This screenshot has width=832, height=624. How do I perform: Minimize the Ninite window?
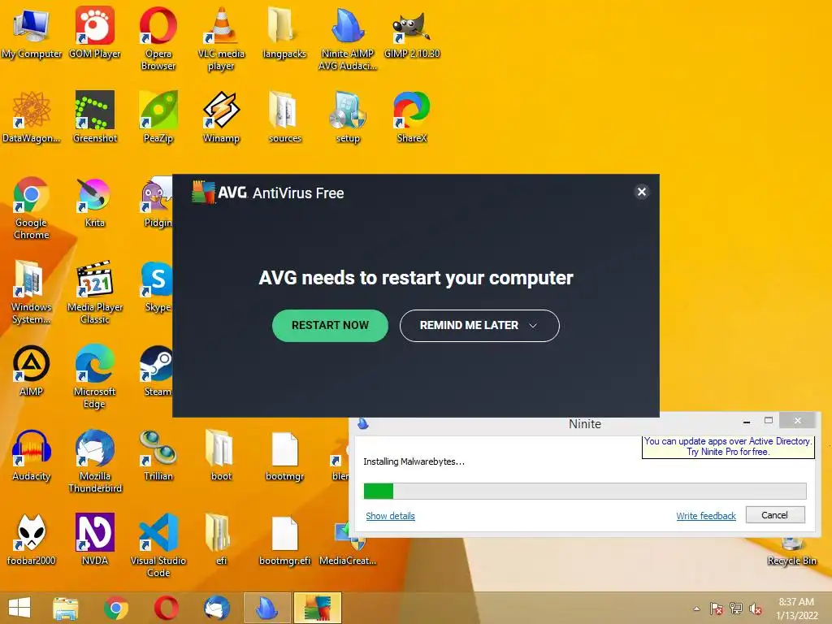(747, 422)
